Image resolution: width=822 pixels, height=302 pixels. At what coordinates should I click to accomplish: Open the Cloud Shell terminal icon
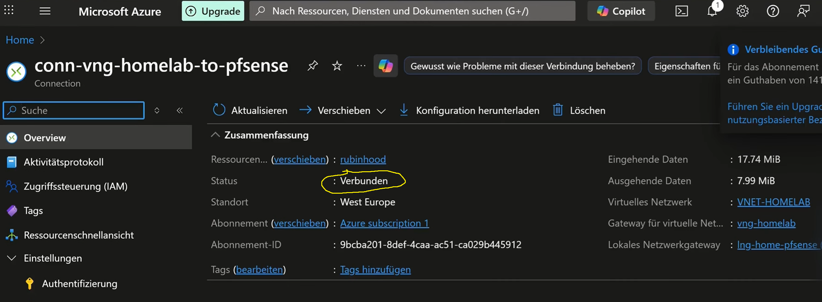[x=681, y=11]
